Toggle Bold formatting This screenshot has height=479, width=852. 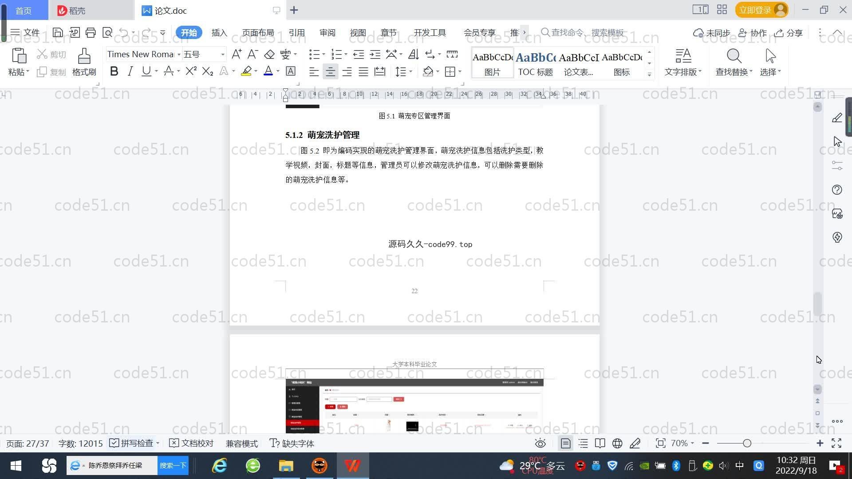click(x=114, y=71)
